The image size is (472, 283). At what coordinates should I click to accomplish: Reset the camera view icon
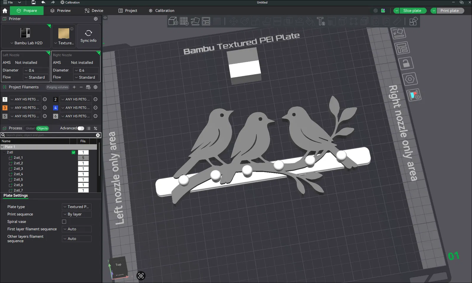pos(141,276)
